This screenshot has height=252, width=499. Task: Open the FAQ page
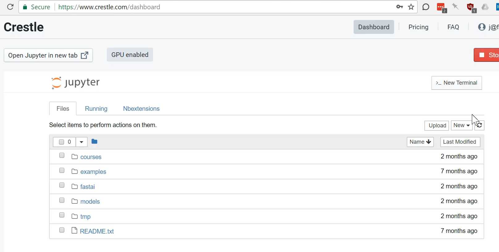pos(453,27)
